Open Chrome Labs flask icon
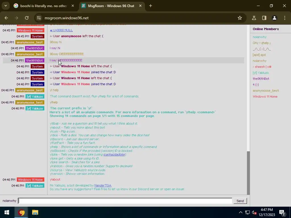Screen dimensions: 291x218 [254, 18]
